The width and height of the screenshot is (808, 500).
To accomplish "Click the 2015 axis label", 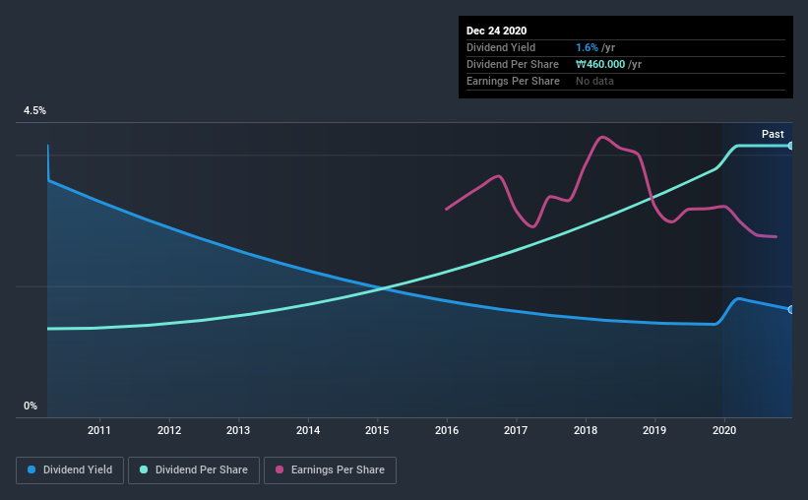I will pos(377,430).
